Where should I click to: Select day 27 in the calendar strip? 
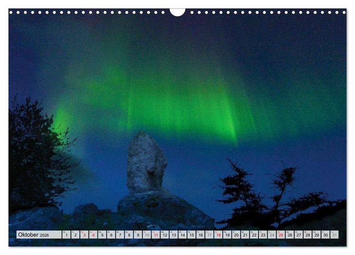pos(299,234)
